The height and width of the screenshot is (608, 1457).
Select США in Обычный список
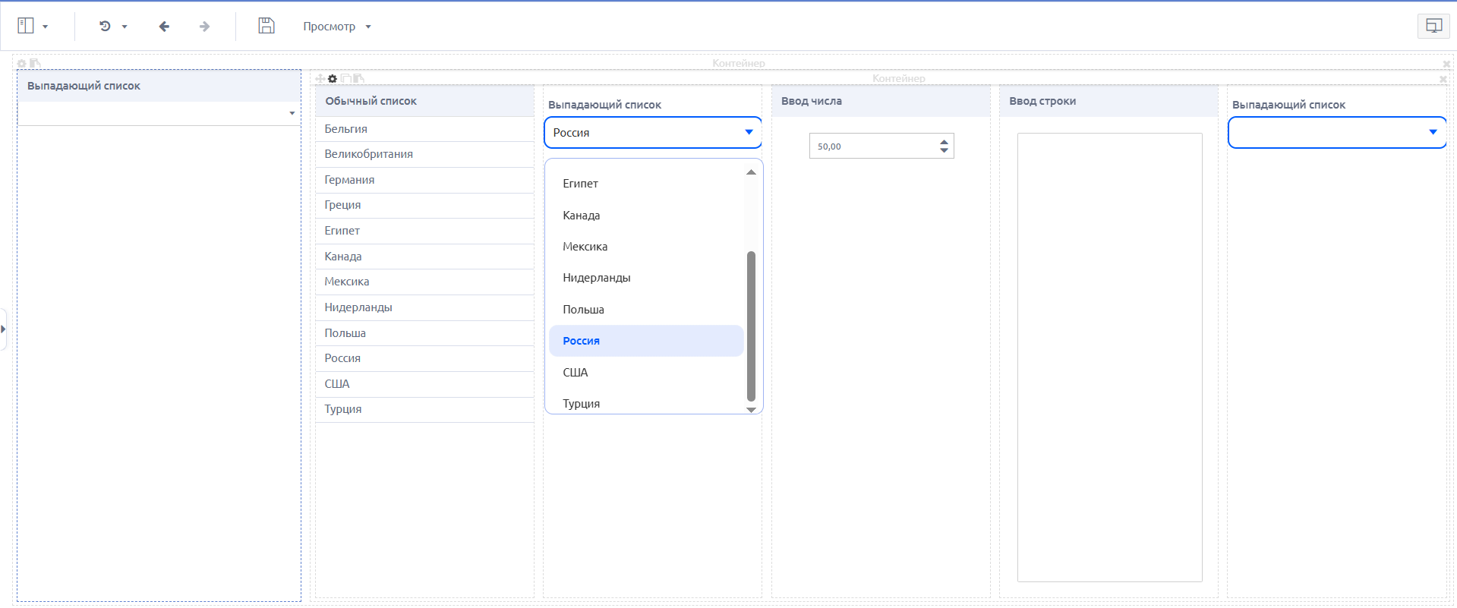point(424,384)
